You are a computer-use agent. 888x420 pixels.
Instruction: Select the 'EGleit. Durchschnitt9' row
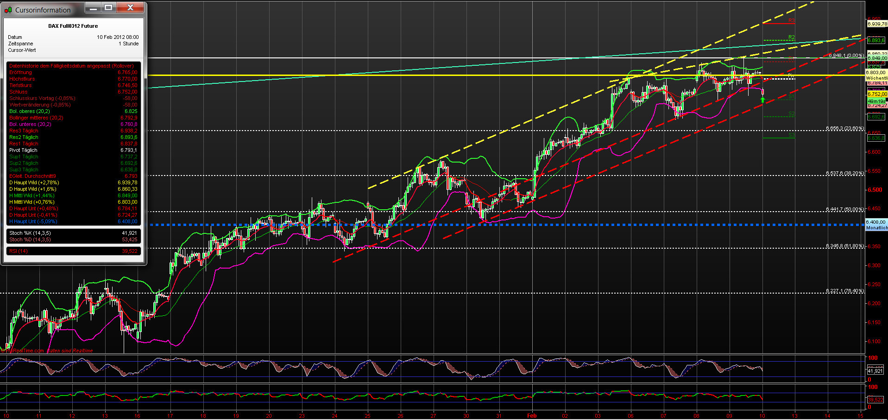tap(73, 176)
